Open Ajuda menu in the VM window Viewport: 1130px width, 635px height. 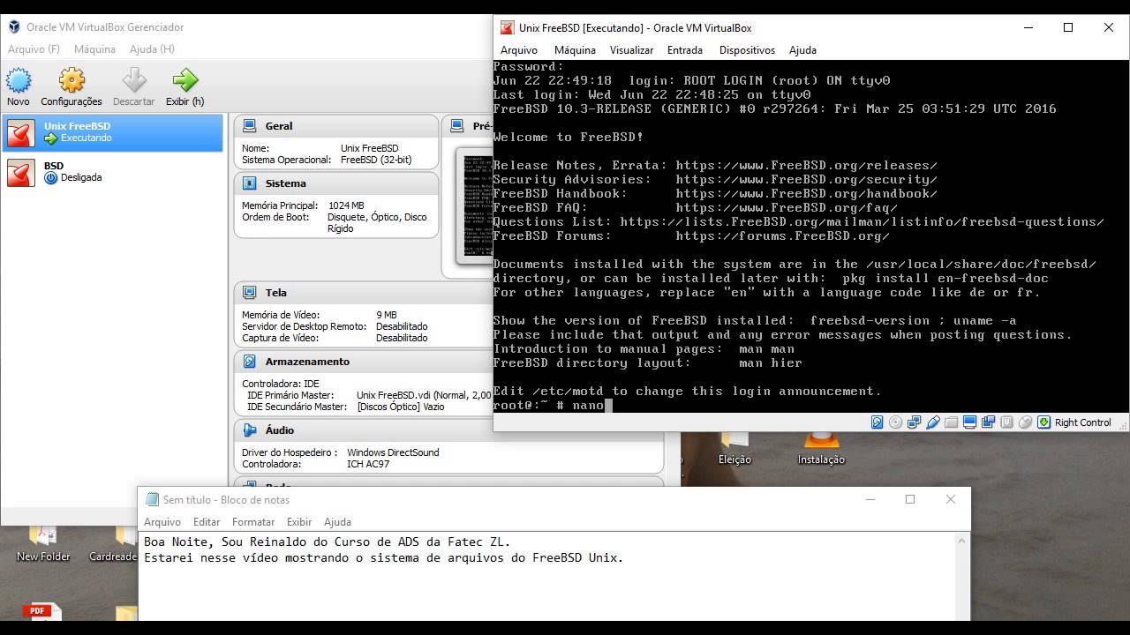802,50
